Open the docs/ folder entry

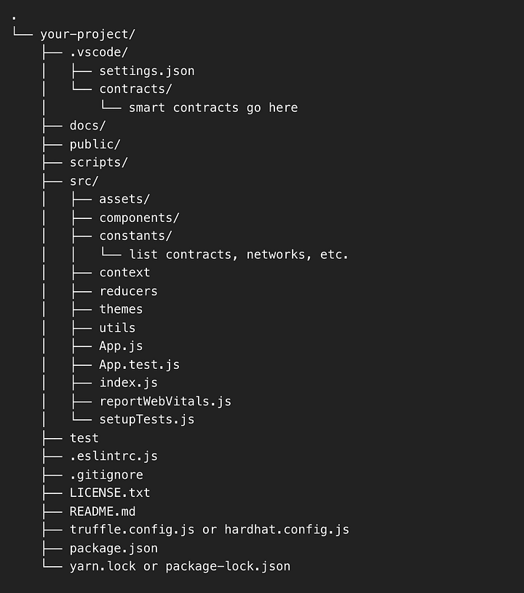[x=88, y=126]
